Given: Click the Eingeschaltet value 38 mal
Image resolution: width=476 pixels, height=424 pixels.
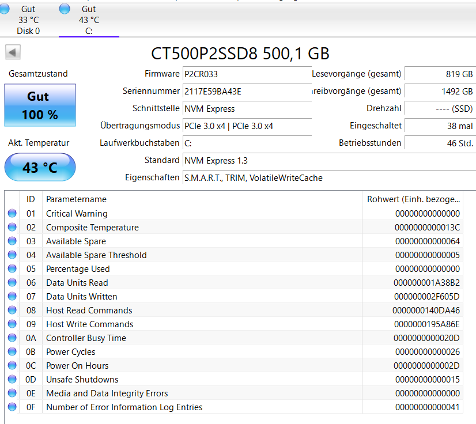Looking at the screenshot, I should (x=440, y=126).
